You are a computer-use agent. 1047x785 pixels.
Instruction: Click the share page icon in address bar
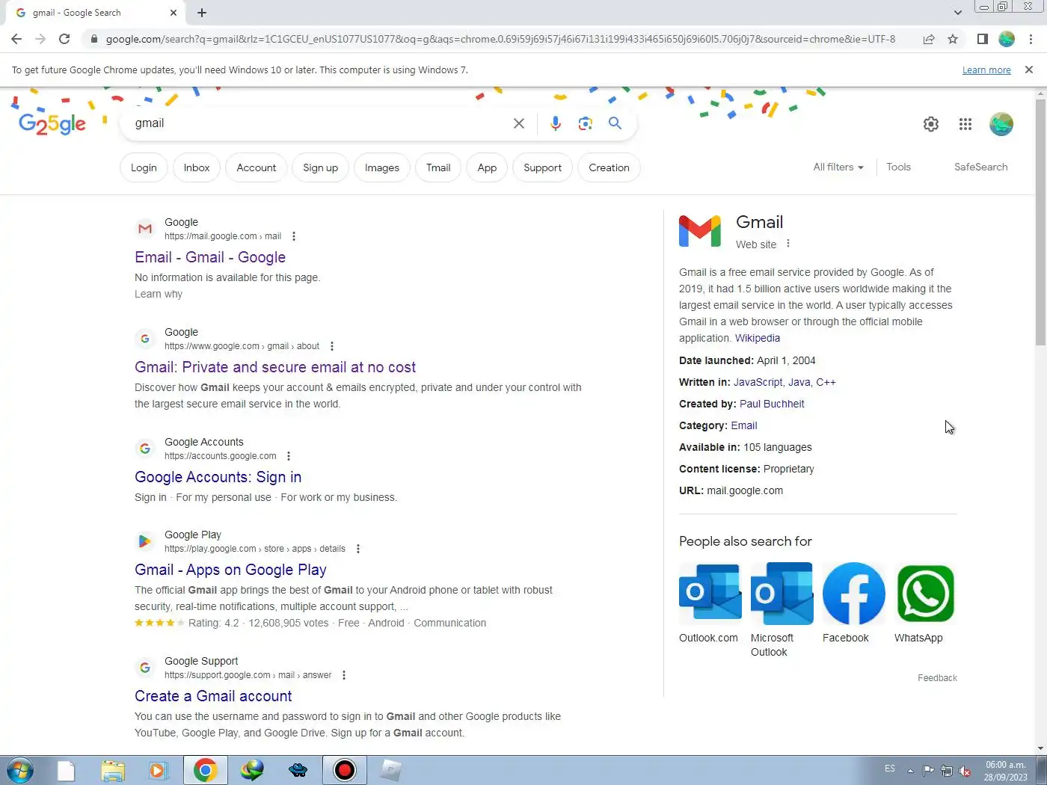[929, 39]
